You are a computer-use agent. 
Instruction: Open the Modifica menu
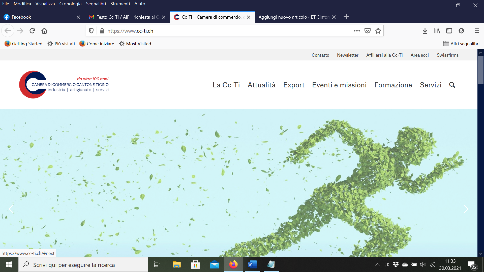click(x=22, y=4)
